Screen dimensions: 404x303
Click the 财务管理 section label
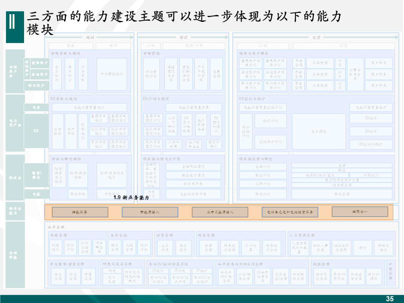point(207,235)
